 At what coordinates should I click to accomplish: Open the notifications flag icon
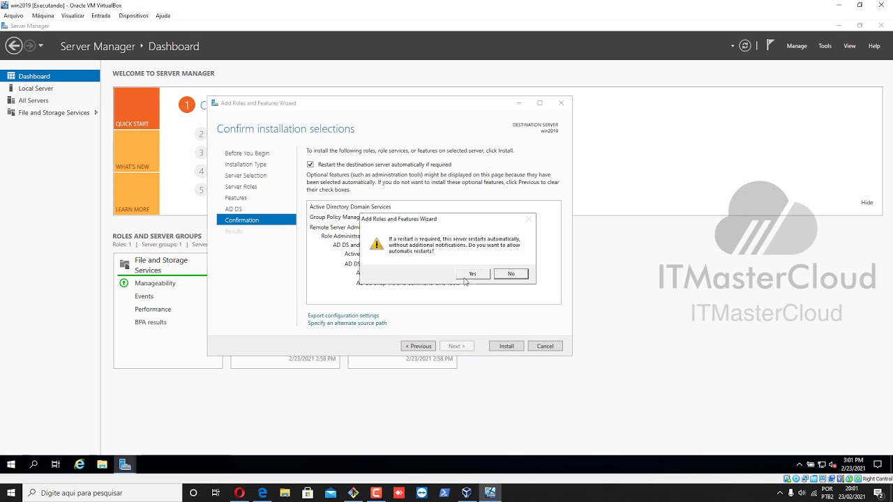[x=770, y=45]
